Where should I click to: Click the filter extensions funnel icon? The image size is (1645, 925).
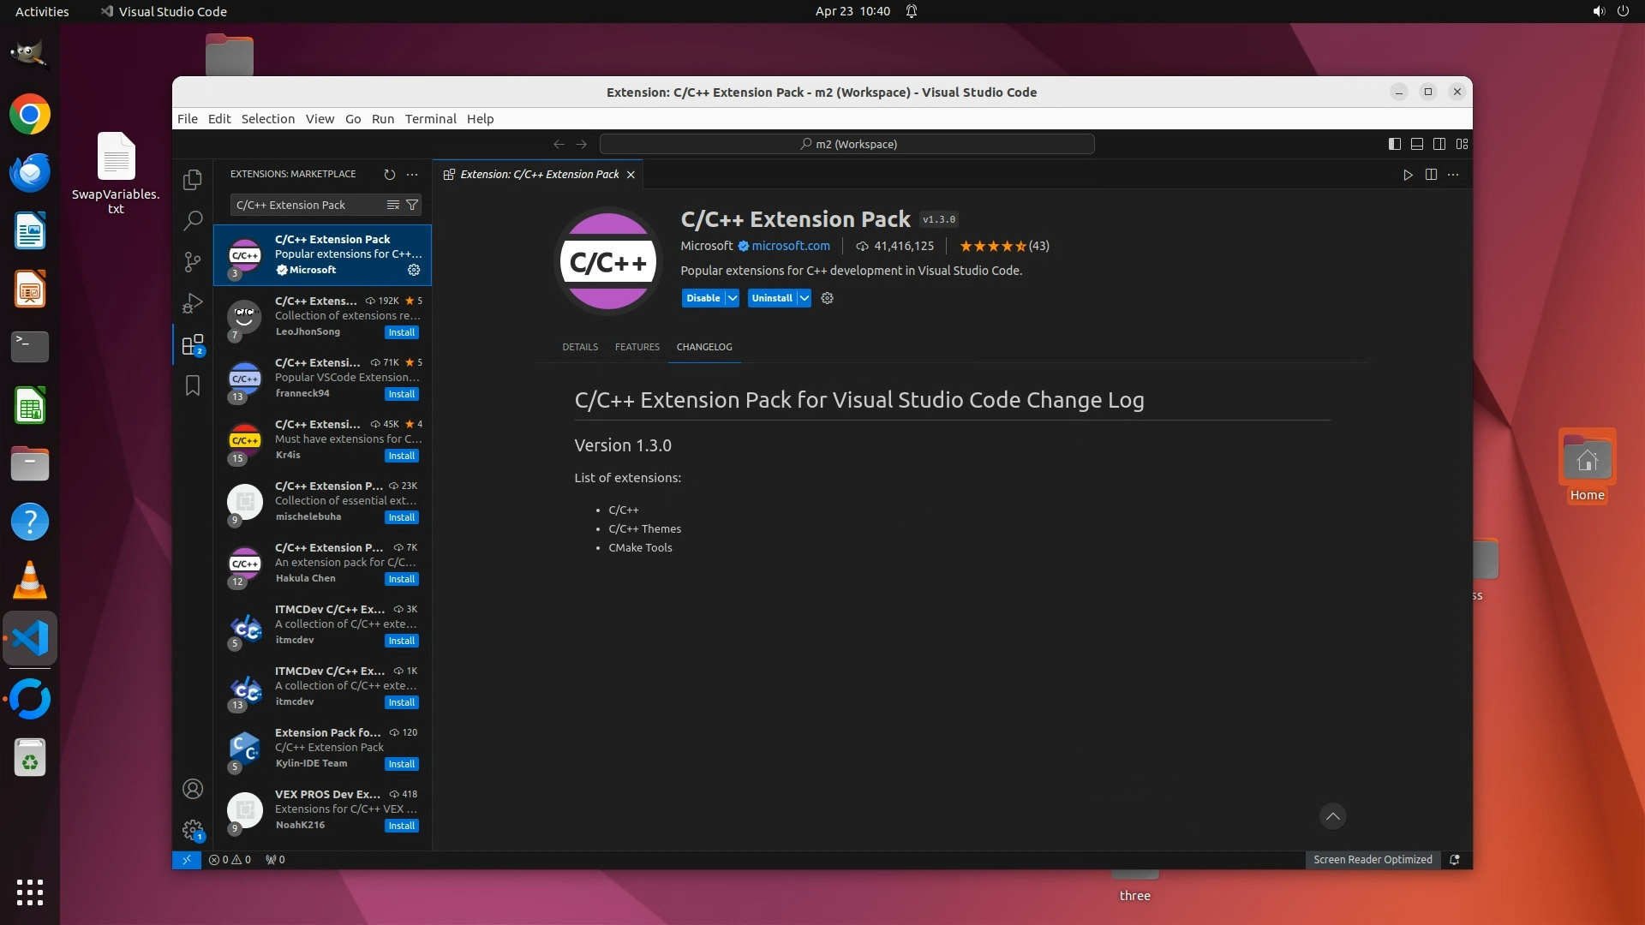412,205
